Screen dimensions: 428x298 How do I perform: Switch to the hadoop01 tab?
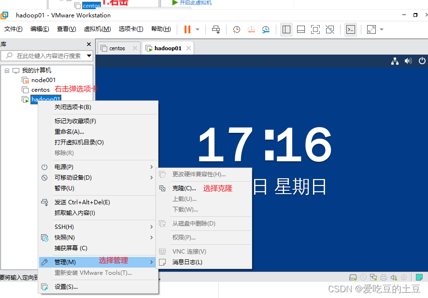pos(168,48)
